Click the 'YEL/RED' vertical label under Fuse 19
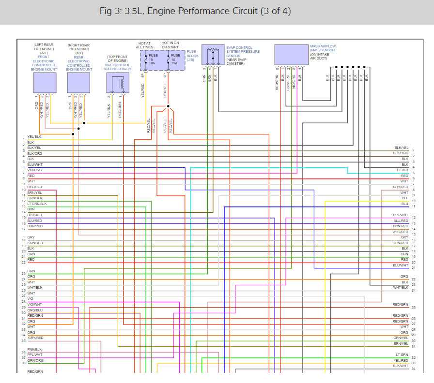This screenshot has height=383, width=434. (x=143, y=90)
